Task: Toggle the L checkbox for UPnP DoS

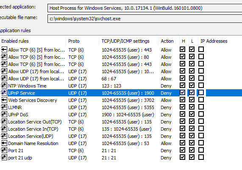Action: [192, 114]
